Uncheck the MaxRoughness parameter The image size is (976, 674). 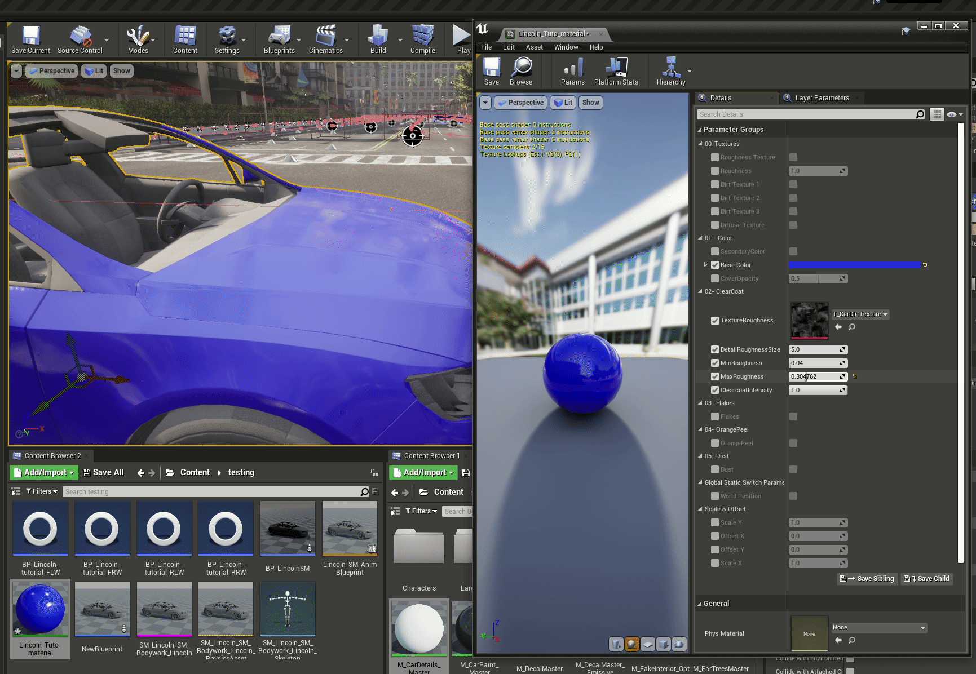[715, 376]
